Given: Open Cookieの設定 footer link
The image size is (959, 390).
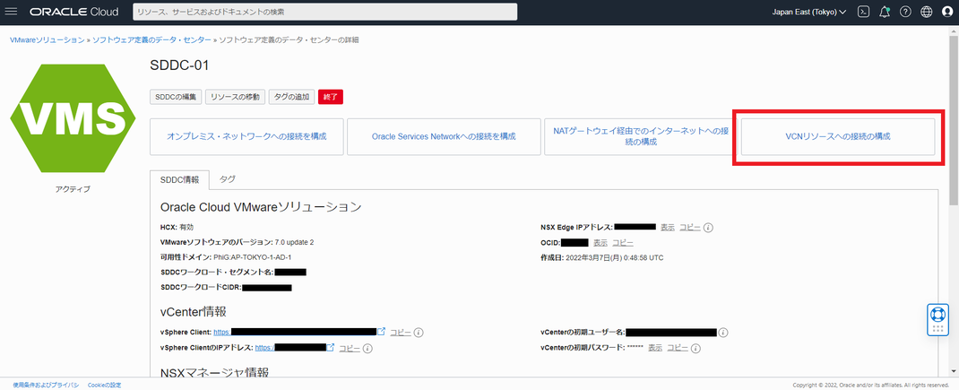Looking at the screenshot, I should [105, 386].
